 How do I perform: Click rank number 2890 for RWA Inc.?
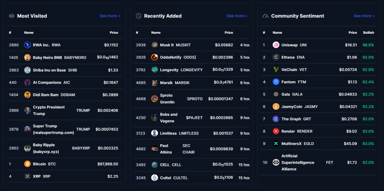point(13,45)
